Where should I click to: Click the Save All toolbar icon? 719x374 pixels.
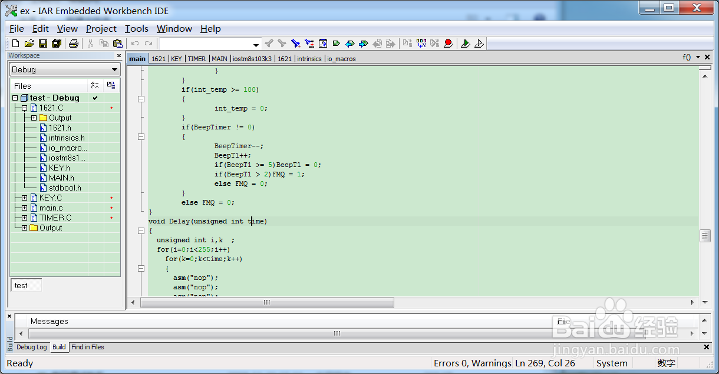(x=57, y=44)
